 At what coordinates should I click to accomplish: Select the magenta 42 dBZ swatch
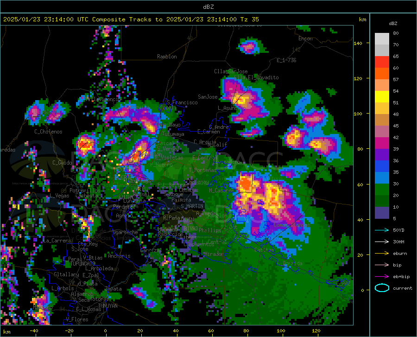tap(382, 143)
